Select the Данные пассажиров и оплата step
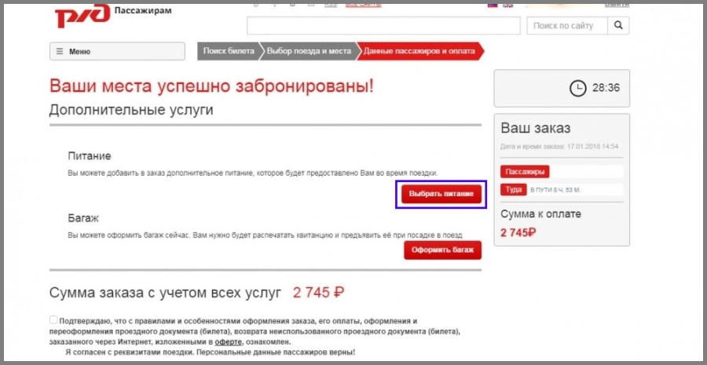 [x=419, y=51]
